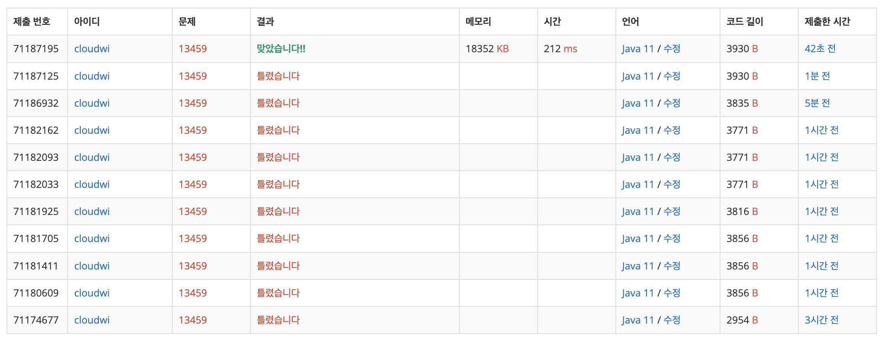Click Java 11 link in row 71187195
885x343 pixels.
638,49
